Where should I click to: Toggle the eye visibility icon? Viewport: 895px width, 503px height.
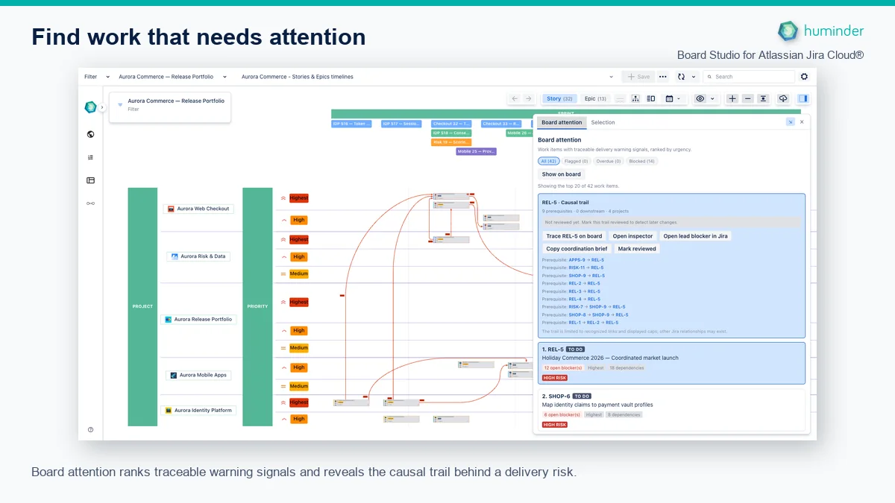(x=700, y=98)
